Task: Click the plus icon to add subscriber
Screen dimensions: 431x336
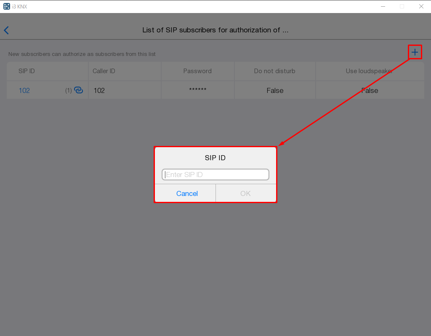Action: point(415,52)
